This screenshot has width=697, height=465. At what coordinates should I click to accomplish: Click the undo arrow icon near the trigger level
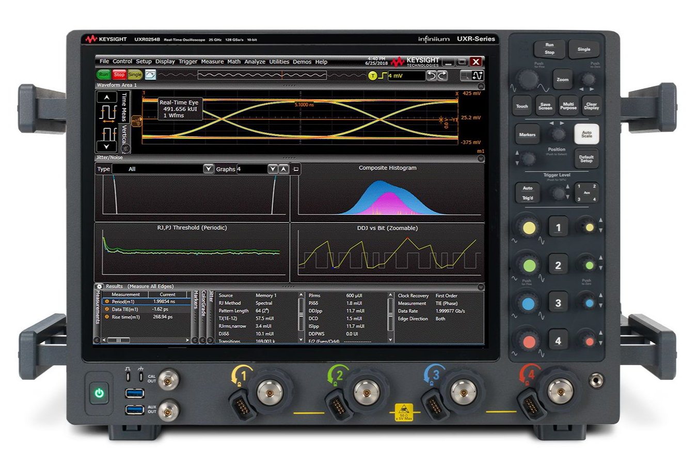pyautogui.click(x=432, y=75)
